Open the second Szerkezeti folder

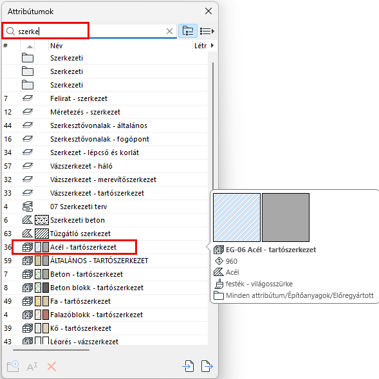coord(105,71)
